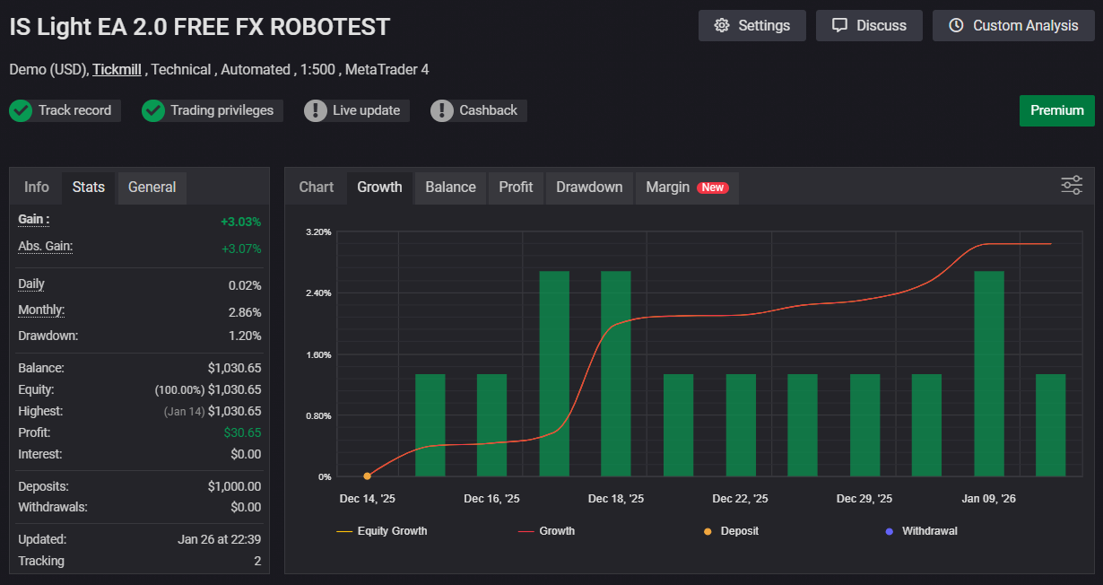1103x585 pixels.
Task: Open the Margin tab marked New
Action: (686, 188)
